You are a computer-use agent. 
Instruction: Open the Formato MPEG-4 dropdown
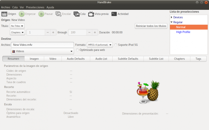100,45
